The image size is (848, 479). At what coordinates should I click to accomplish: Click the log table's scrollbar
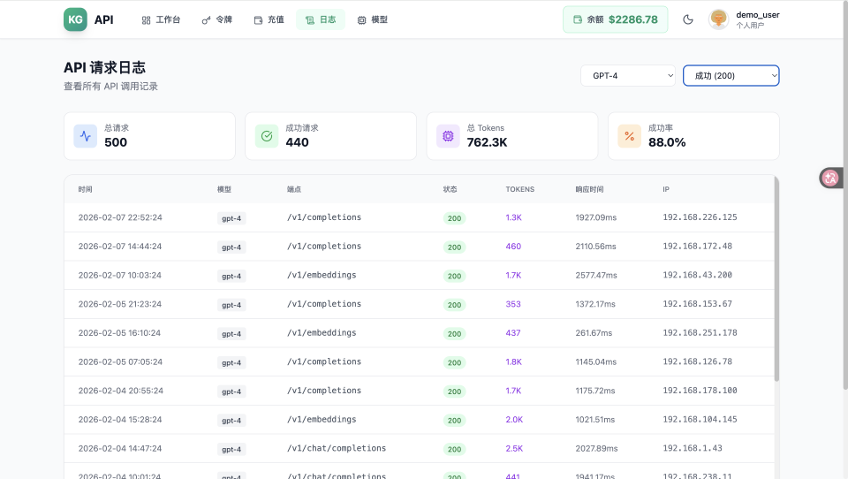(776, 279)
